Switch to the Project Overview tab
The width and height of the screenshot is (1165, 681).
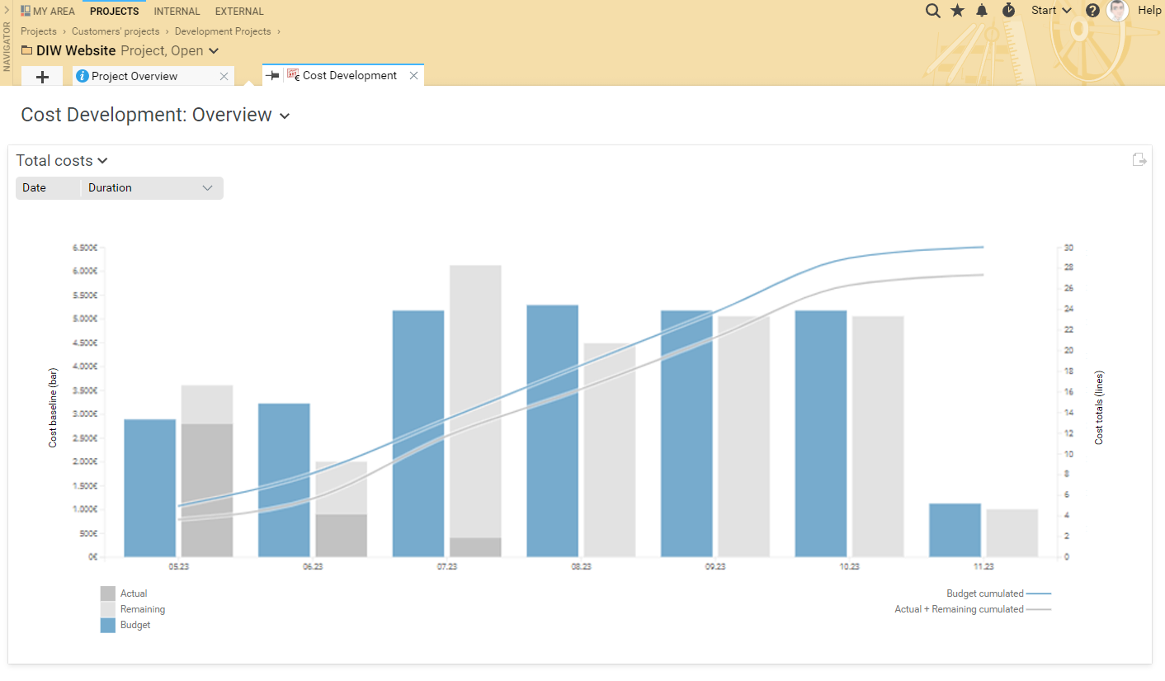click(134, 76)
